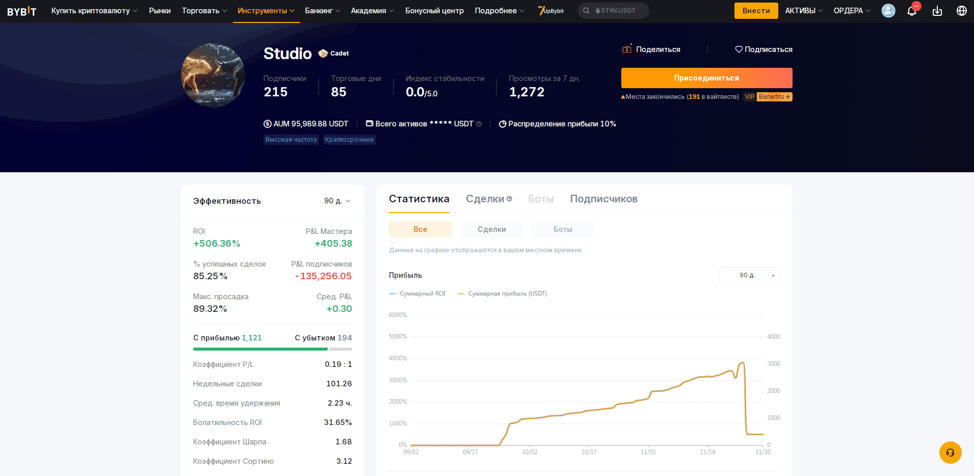
Task: Click the Краткосрочные tag
Action: pyautogui.click(x=349, y=140)
